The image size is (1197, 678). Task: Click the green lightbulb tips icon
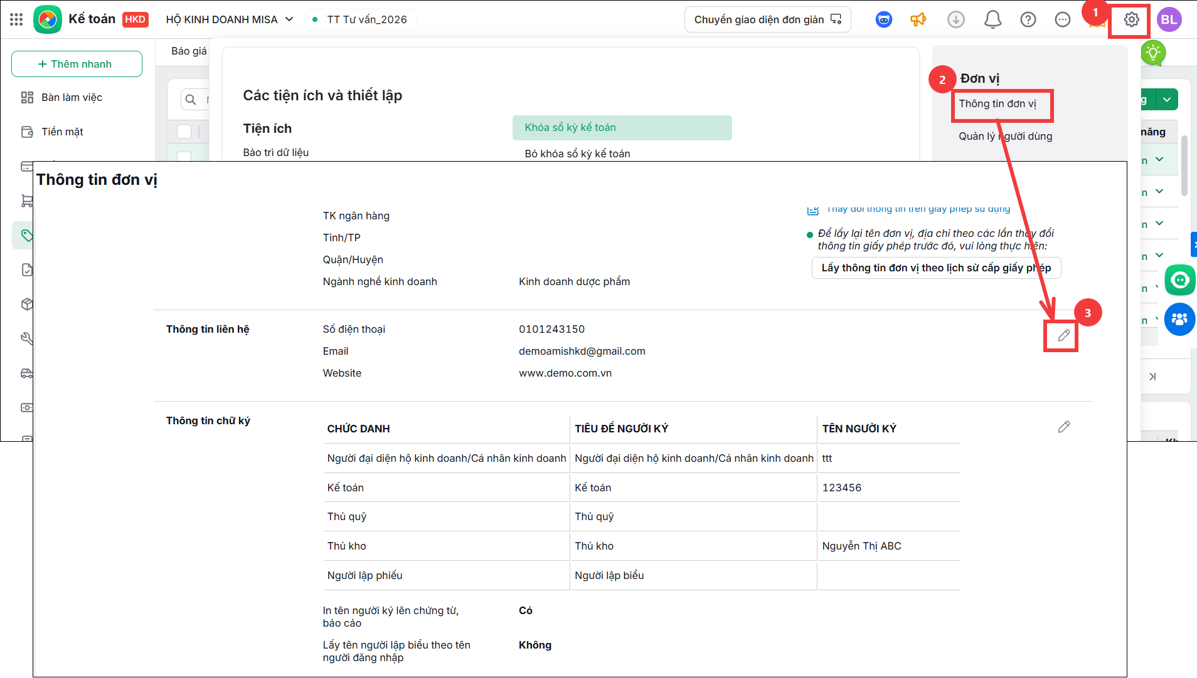click(1153, 53)
